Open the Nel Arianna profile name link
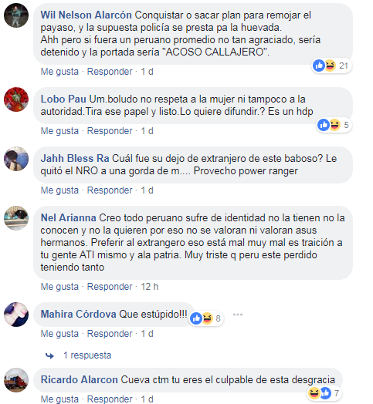Image resolution: width=373 pixels, height=404 pixels. pyautogui.click(x=69, y=217)
